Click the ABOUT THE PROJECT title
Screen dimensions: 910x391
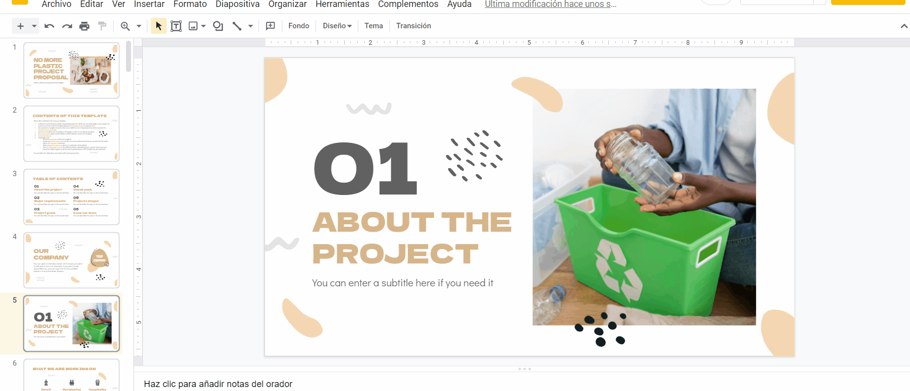point(412,238)
